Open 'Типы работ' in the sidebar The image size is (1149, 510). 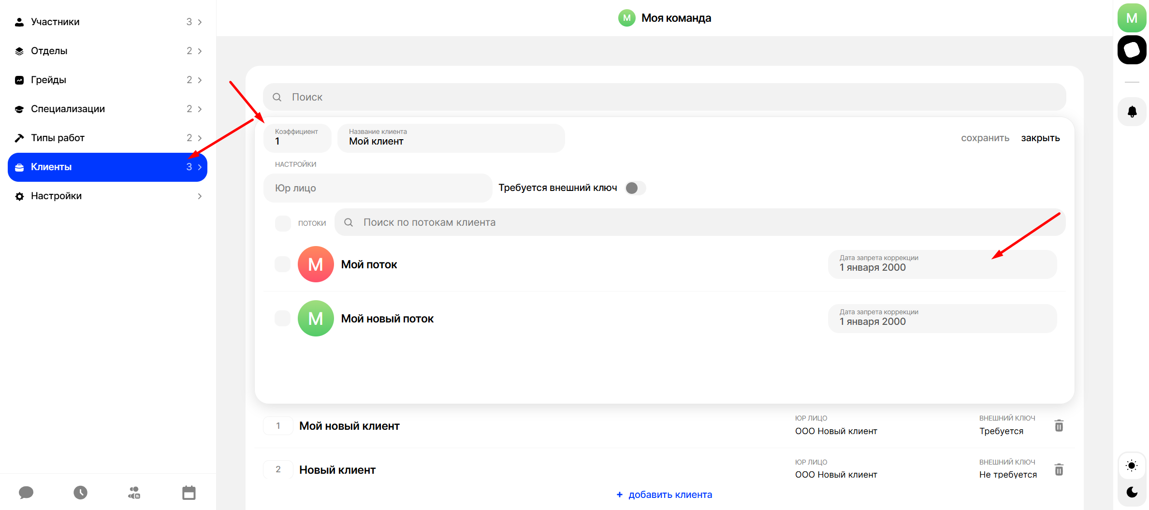(x=107, y=138)
